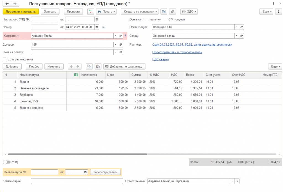Open the Печать dropdown menu

106,12
